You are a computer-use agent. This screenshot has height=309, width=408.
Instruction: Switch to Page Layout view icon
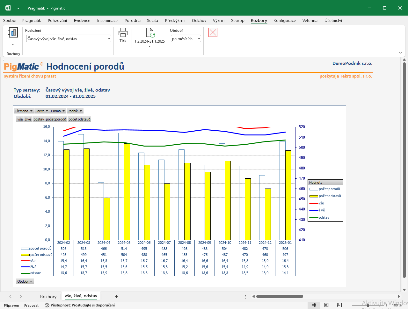pyautogui.click(x=327, y=305)
